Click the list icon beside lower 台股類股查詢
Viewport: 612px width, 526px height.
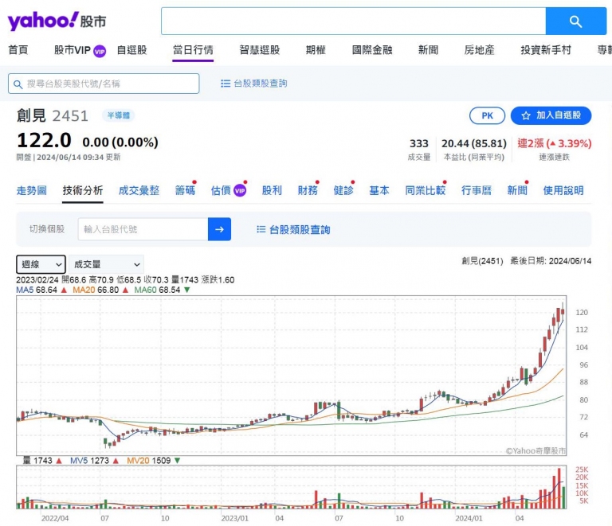[261, 229]
